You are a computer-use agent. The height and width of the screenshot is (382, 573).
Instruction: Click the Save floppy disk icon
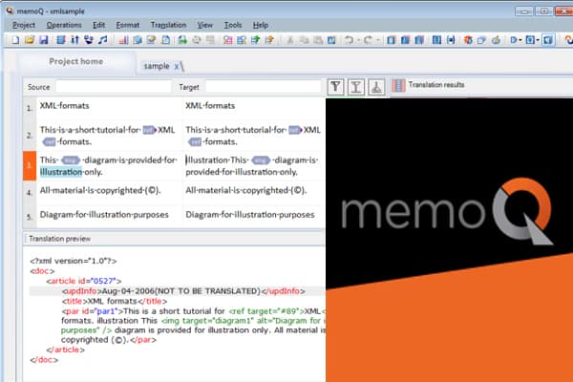(44, 40)
